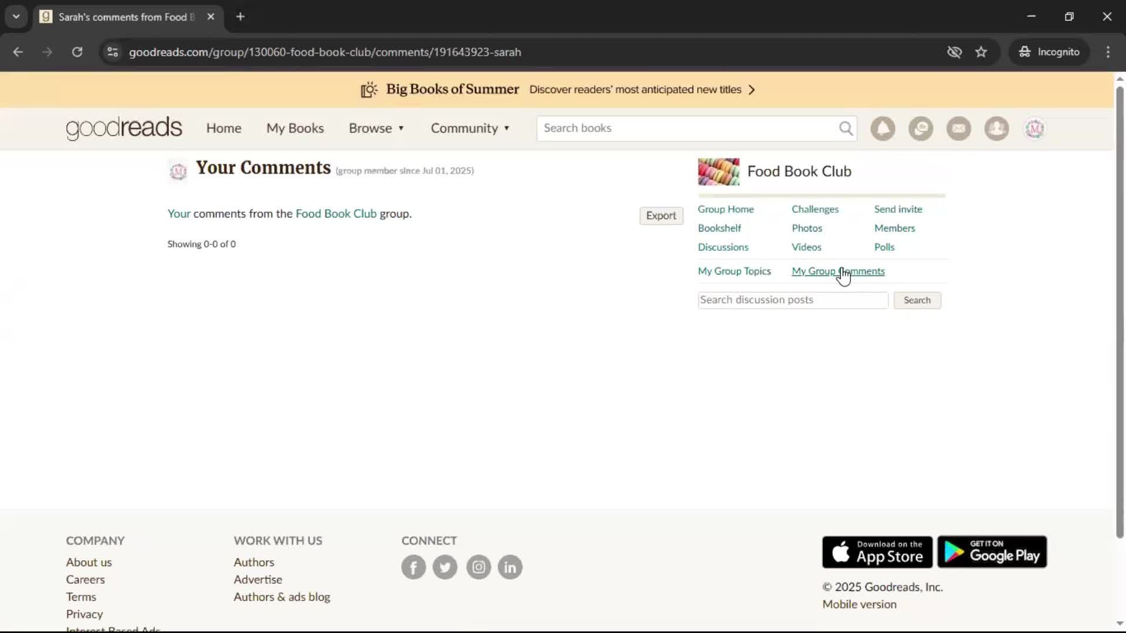Open Advertise footer link
Screen dimensions: 1126x633
(x=258, y=580)
